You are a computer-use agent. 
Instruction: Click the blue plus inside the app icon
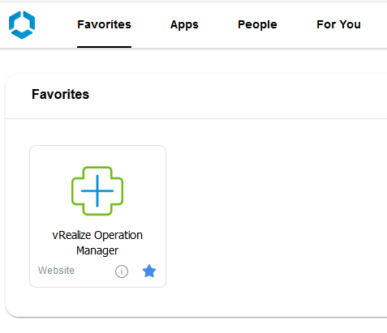click(x=97, y=191)
